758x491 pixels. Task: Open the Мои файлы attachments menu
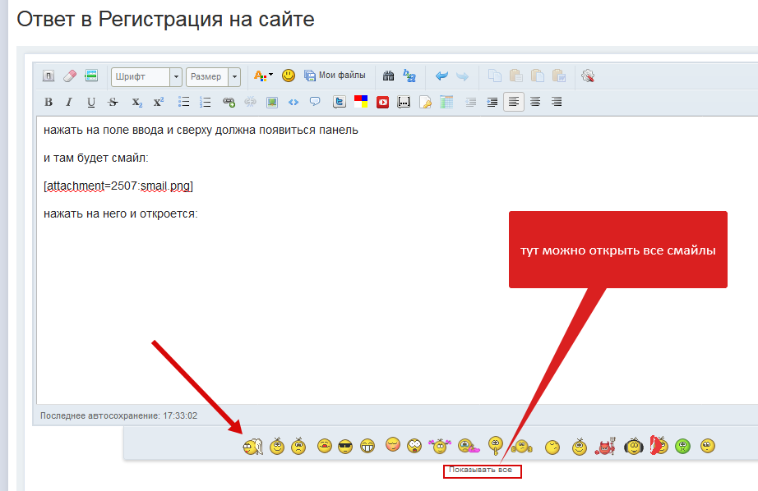click(x=335, y=76)
